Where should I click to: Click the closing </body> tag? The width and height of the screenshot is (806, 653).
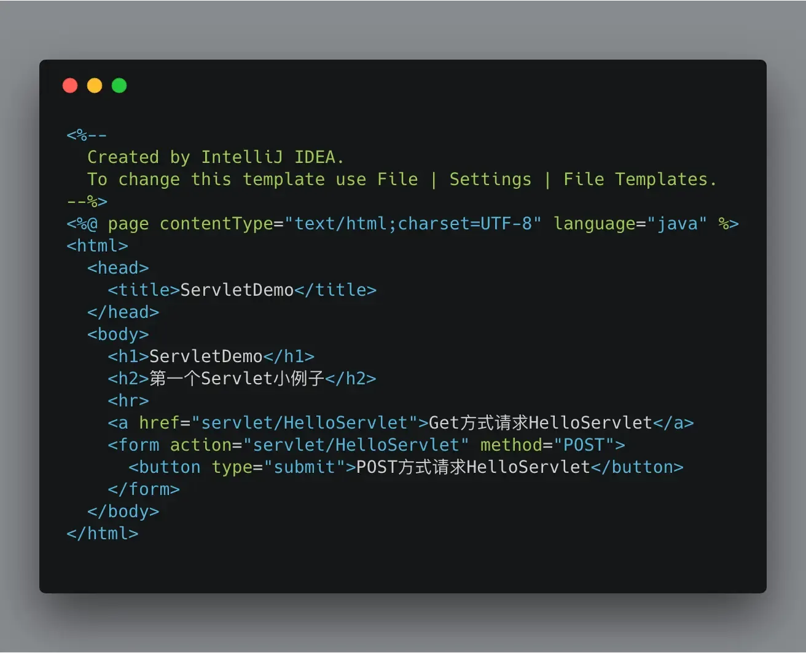[123, 512]
